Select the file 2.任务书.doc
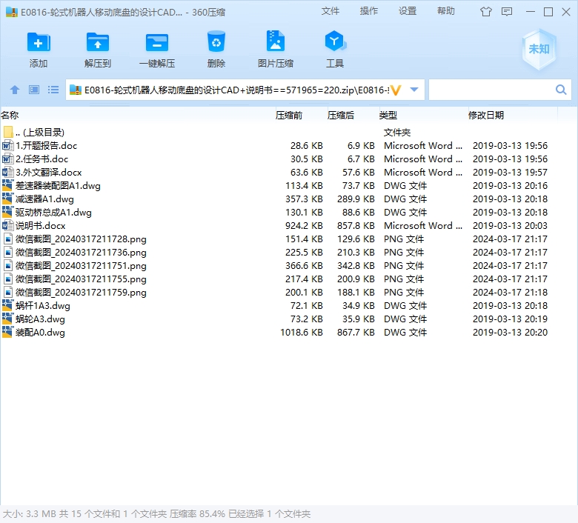Screen dimensions: 578x523 41,159
